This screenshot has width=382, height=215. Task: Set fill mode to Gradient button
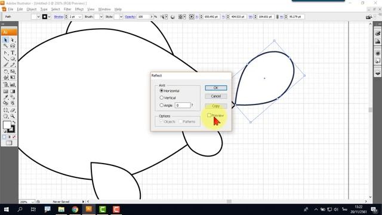tap(9, 137)
